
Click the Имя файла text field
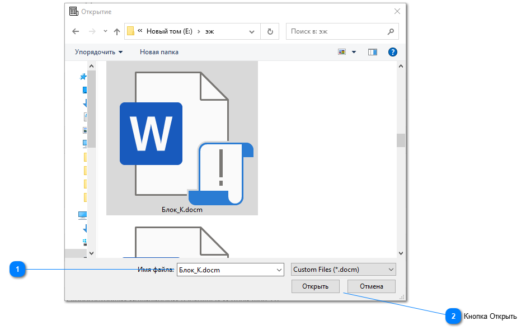click(x=226, y=270)
